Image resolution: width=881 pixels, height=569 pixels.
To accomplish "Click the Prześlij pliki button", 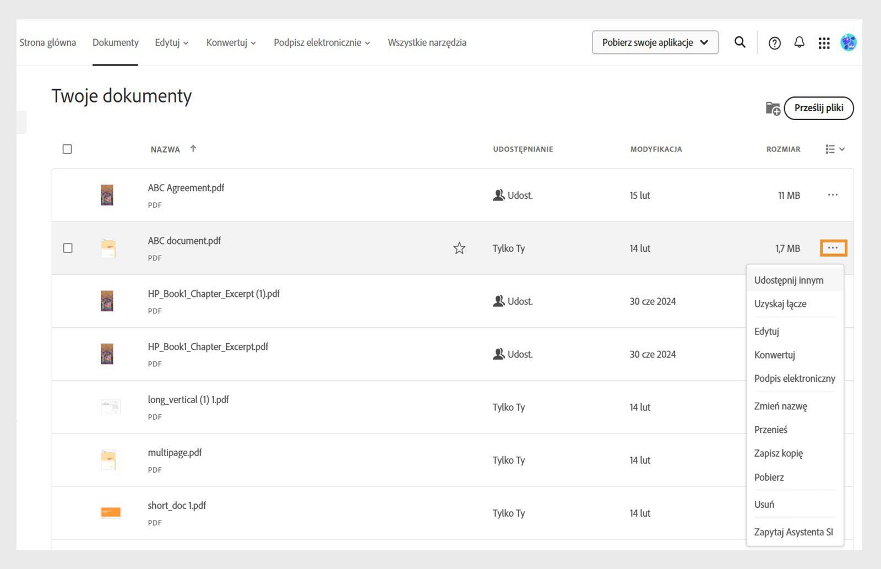I will pos(818,108).
